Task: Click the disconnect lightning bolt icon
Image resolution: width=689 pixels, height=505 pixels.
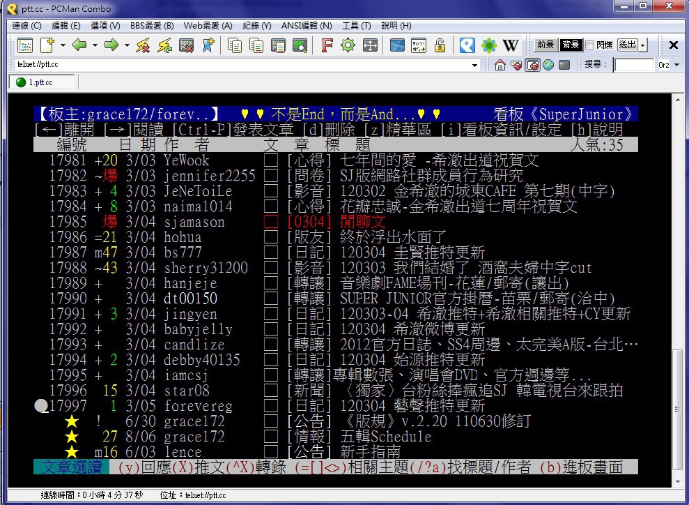Action: [143, 45]
